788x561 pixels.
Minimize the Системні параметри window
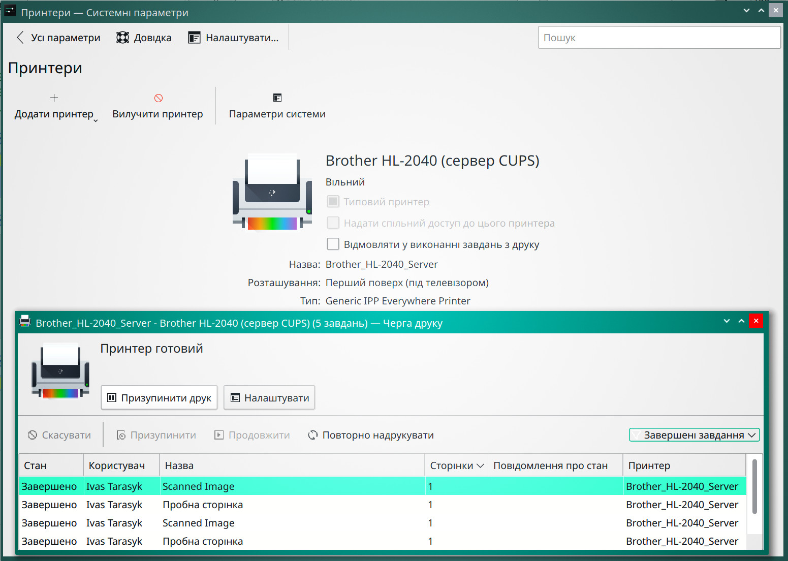pos(746,10)
